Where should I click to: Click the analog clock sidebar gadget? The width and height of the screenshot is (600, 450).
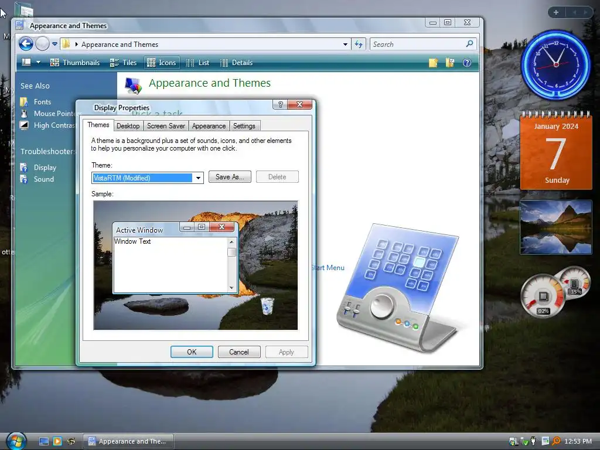(556, 64)
